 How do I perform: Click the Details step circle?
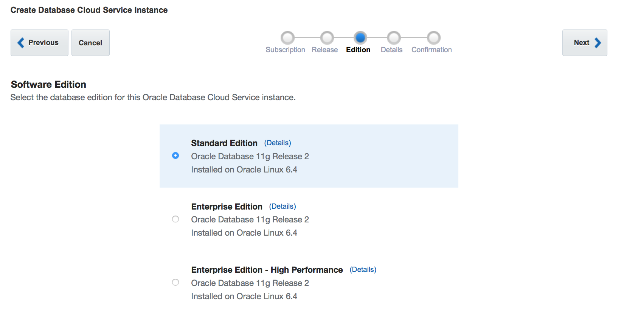394,38
